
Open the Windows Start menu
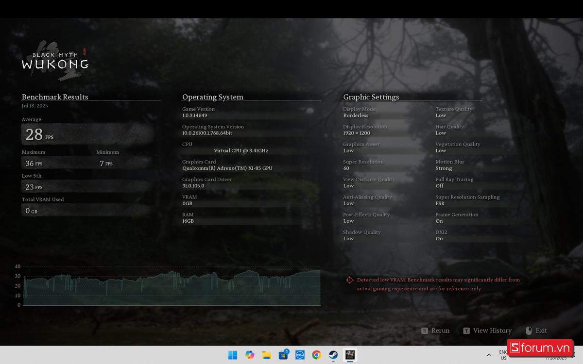(x=233, y=355)
